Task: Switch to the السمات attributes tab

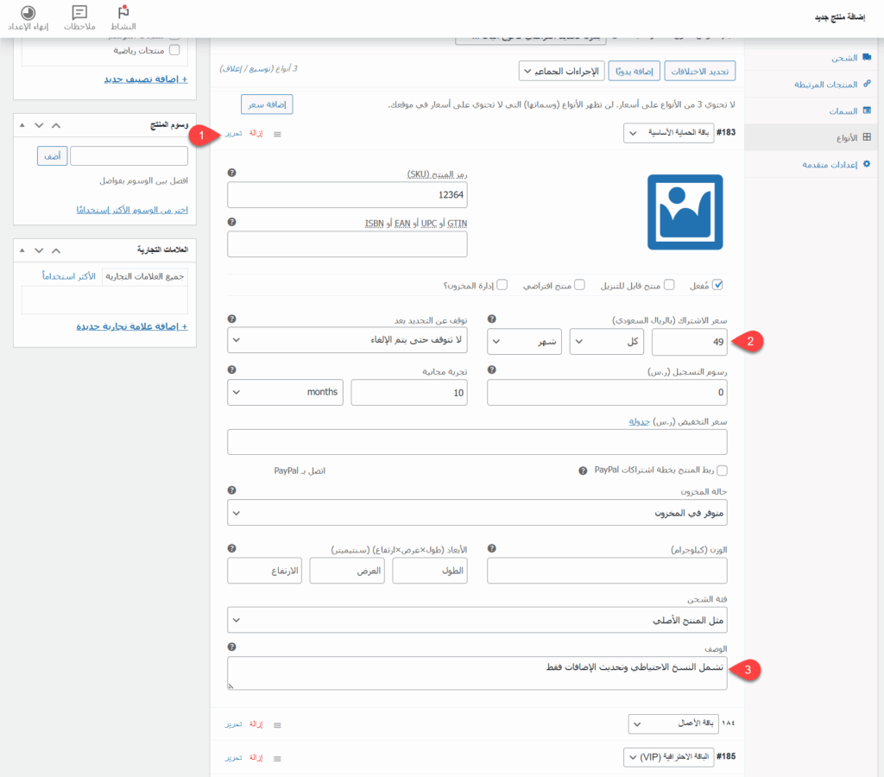Action: click(x=850, y=111)
